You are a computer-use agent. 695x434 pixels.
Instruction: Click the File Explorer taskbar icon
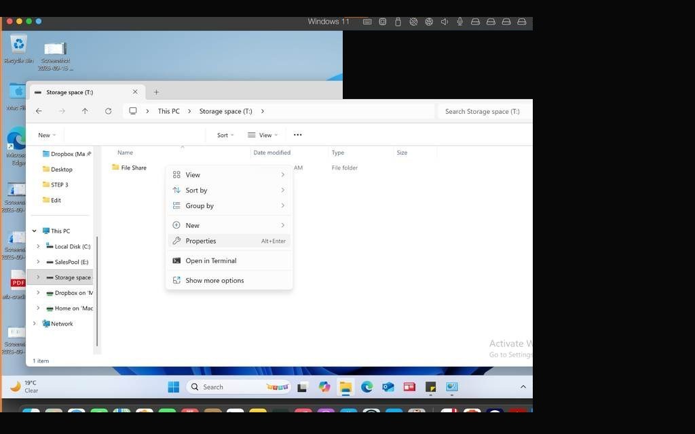pyautogui.click(x=345, y=387)
